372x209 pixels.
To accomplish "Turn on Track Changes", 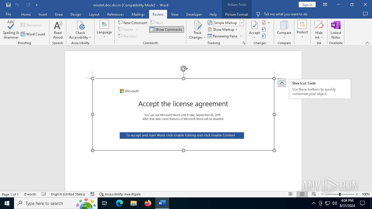I will point(197,30).
